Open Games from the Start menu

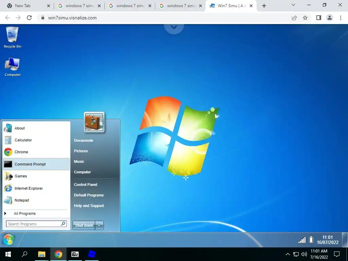click(36, 176)
